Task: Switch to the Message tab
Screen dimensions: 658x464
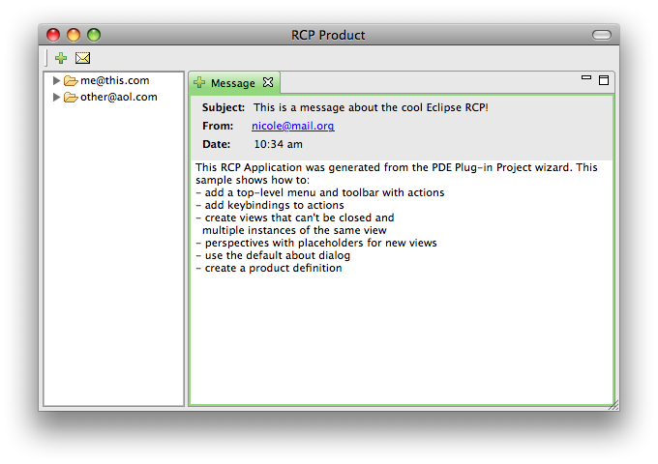Action: pos(233,83)
